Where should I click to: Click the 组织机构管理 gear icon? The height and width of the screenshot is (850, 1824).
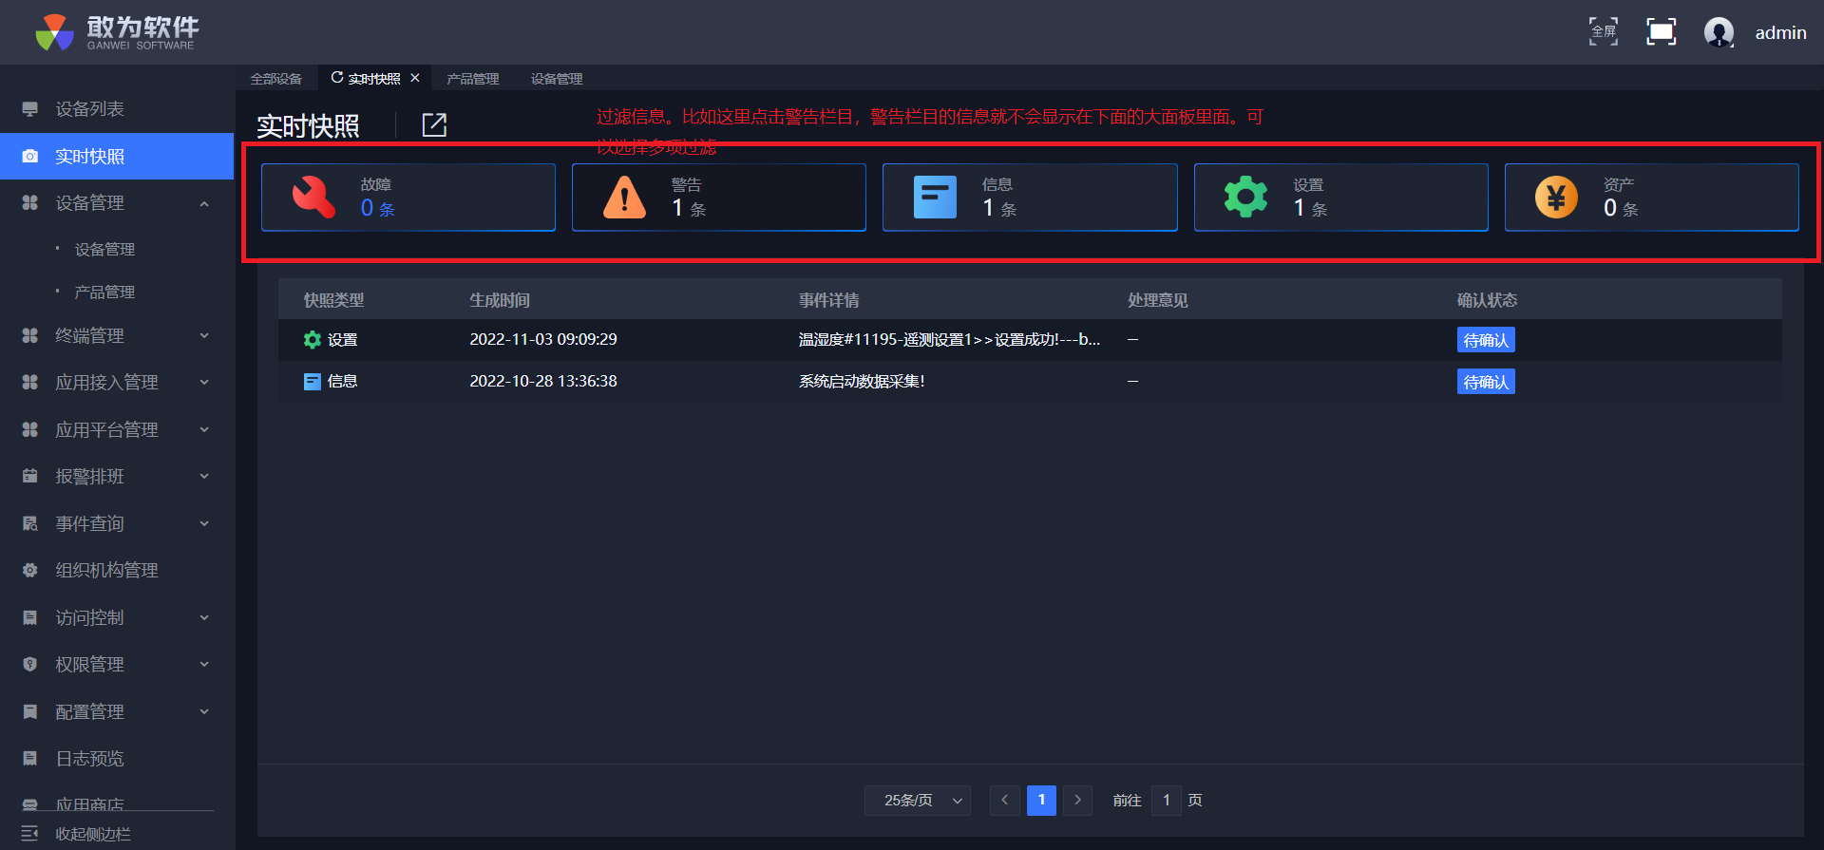(x=30, y=571)
